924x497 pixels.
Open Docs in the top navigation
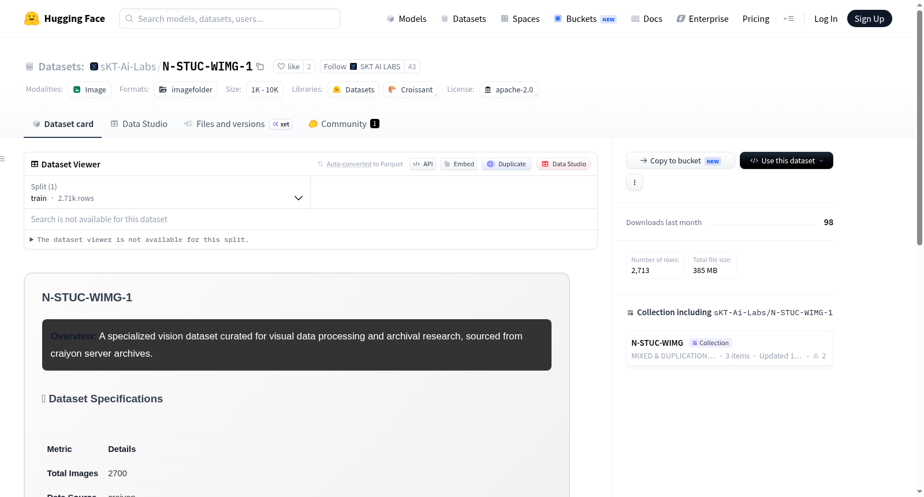(x=647, y=18)
